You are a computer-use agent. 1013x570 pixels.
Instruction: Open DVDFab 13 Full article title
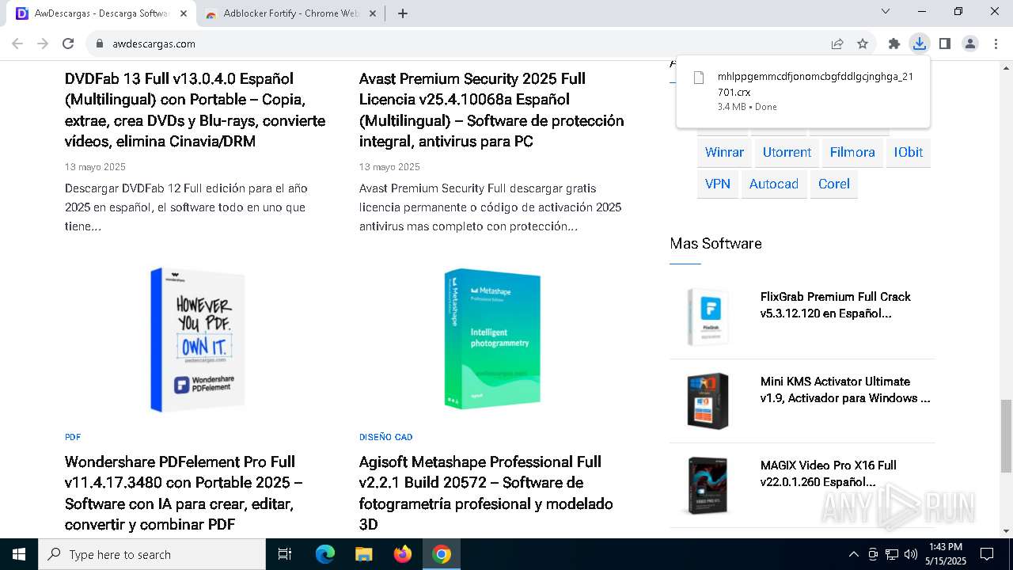pyautogui.click(x=195, y=110)
